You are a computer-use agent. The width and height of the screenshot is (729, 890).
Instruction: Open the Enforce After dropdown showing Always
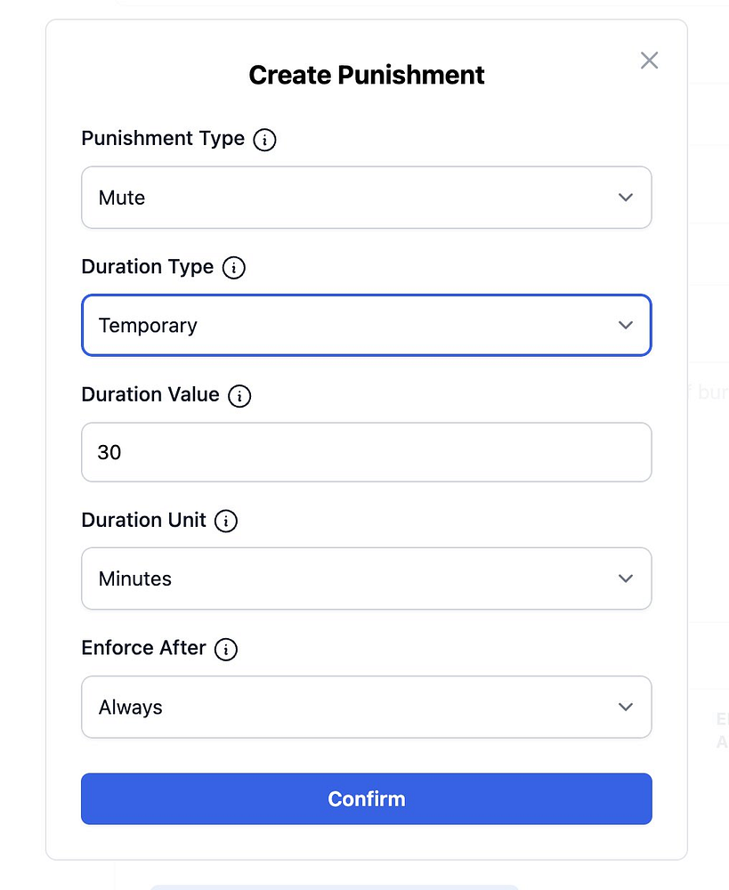(366, 708)
